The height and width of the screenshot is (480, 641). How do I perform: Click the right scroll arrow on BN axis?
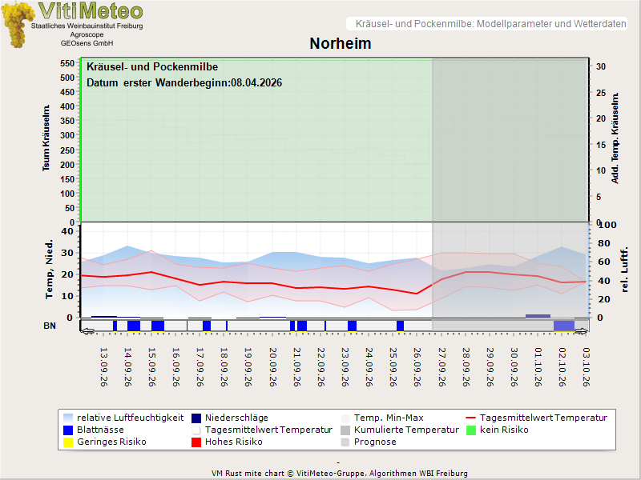581,331
